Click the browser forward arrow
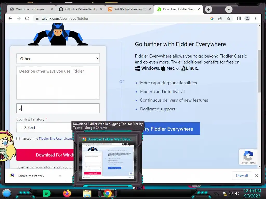The height and width of the screenshot is (199, 266). tap(19, 18)
